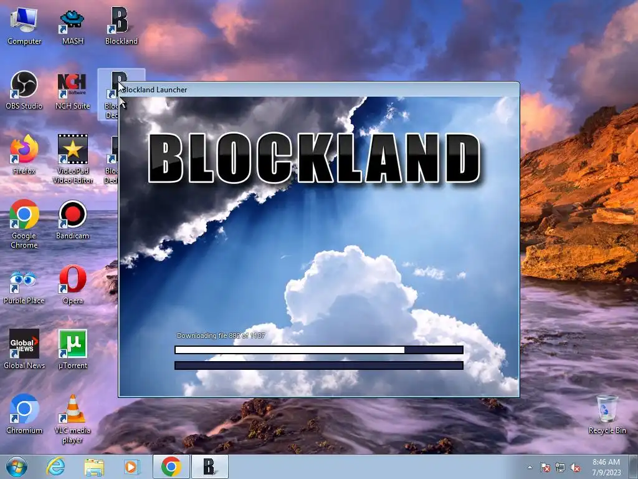This screenshot has width=638, height=479.
Task: Open the Windows Start menu orb
Action: 17,467
